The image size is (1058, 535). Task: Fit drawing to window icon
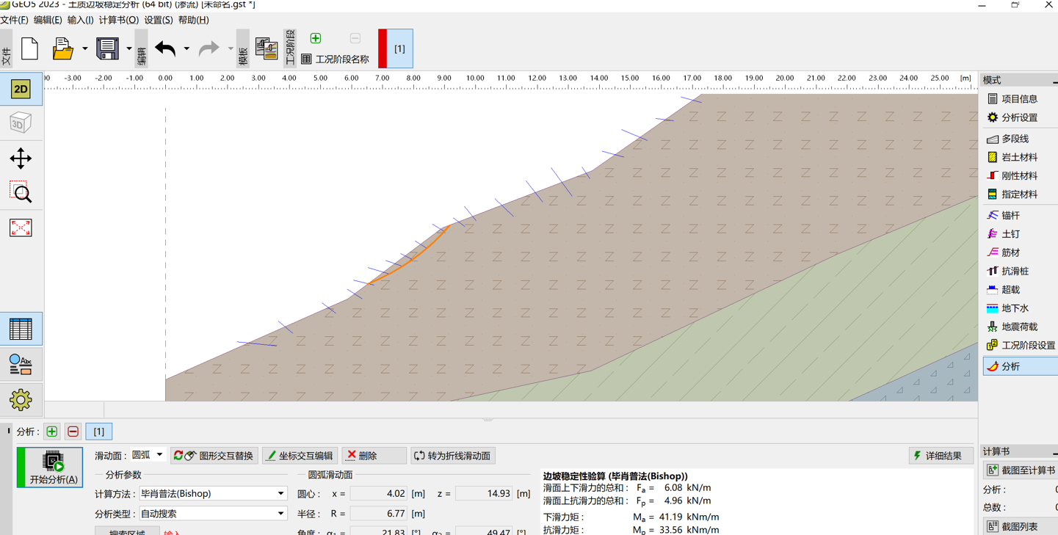[21, 228]
